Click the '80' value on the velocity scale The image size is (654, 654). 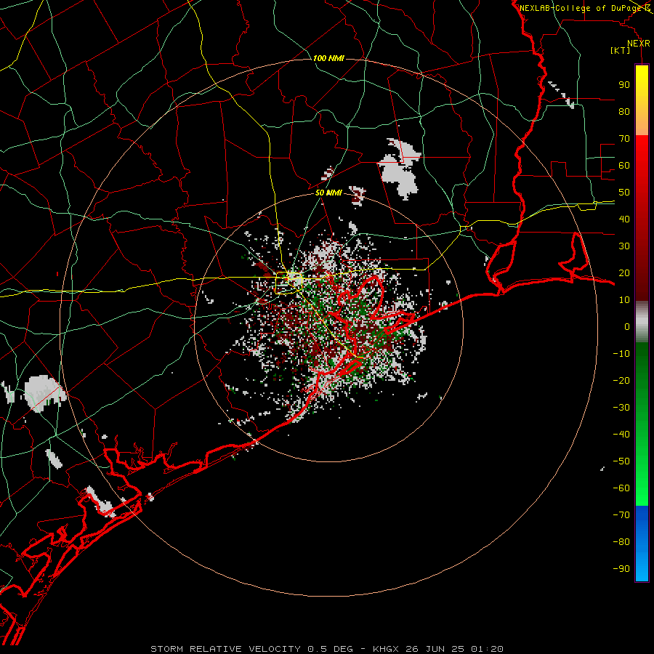[x=624, y=112]
